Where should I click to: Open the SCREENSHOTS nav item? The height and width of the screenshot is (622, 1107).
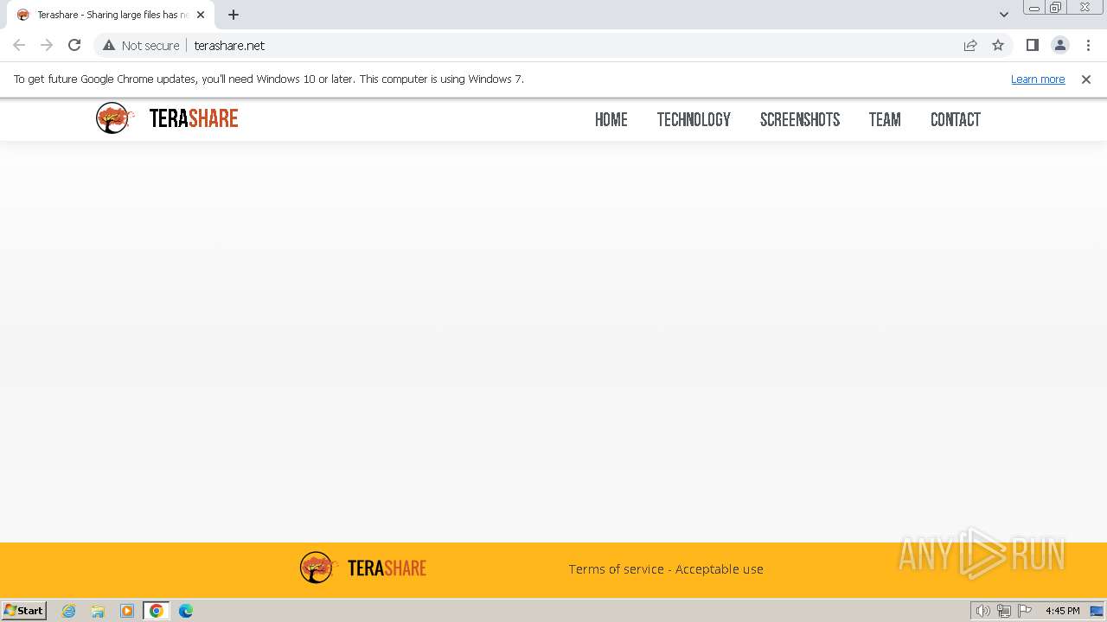pyautogui.click(x=800, y=120)
